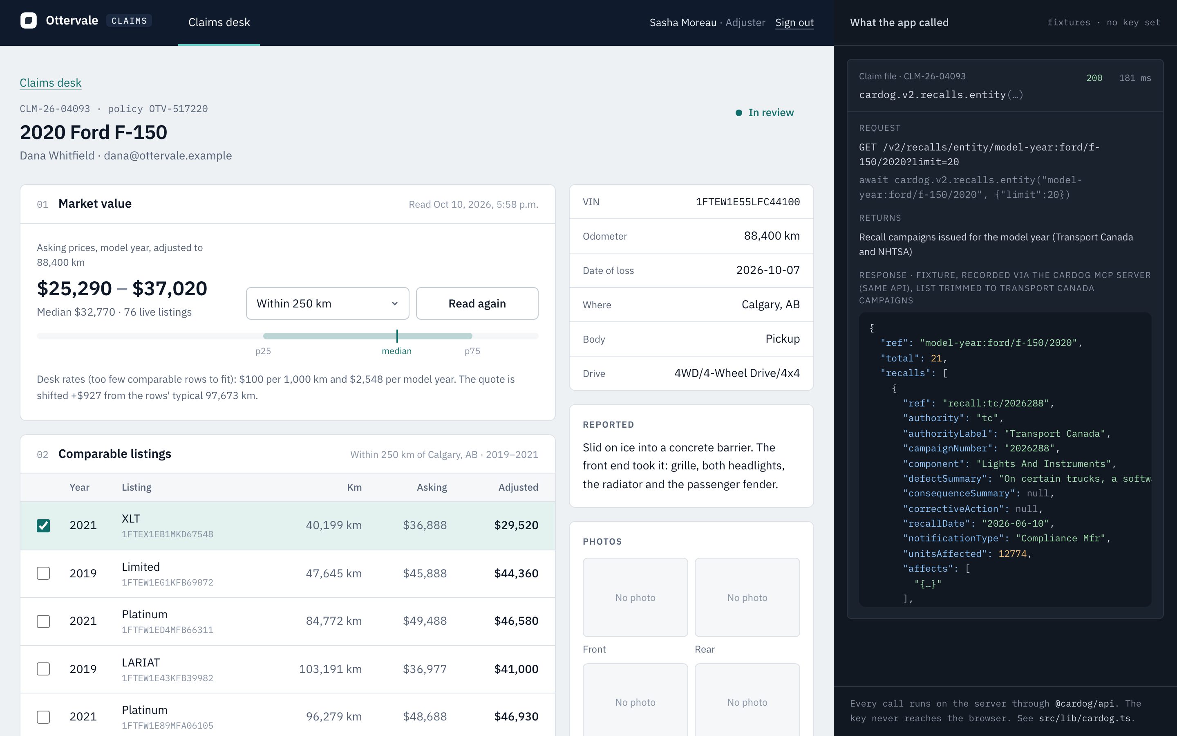
Task: Check the Platinum 84,772 km listing checkbox
Action: 43,621
